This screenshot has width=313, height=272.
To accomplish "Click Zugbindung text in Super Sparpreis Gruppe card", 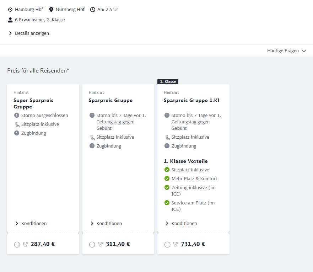I will click(34, 133).
